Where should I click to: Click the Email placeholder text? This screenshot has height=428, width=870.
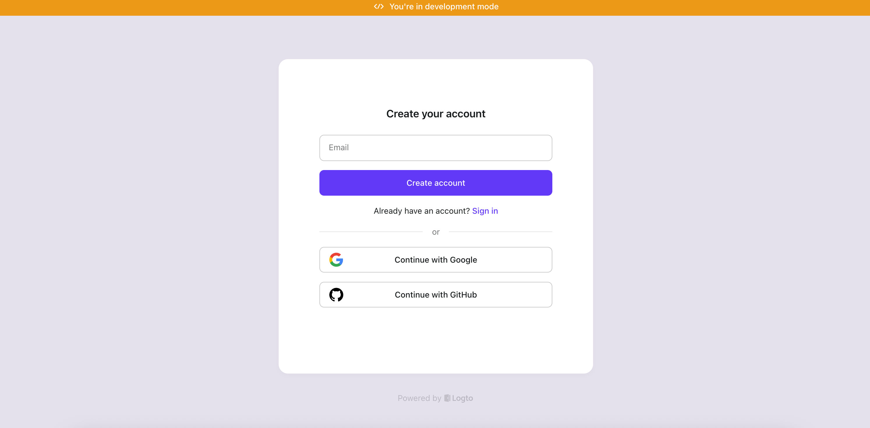click(338, 148)
